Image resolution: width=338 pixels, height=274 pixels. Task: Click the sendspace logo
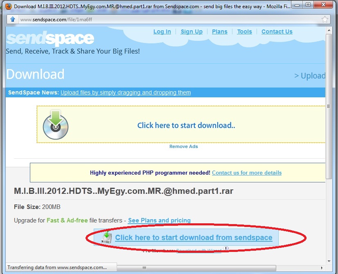[50, 39]
